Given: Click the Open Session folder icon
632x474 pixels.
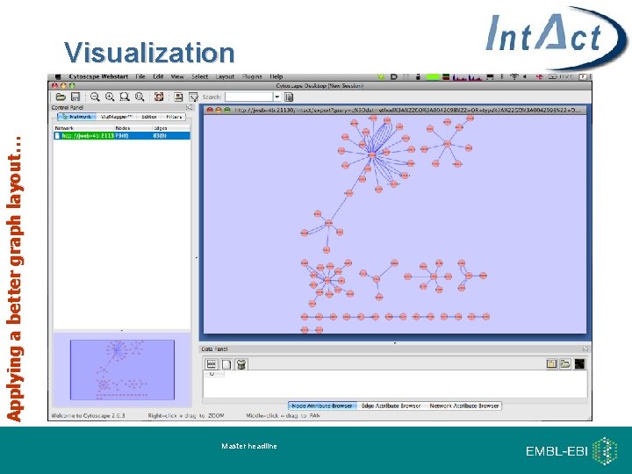Looking at the screenshot, I should pyautogui.click(x=61, y=97).
